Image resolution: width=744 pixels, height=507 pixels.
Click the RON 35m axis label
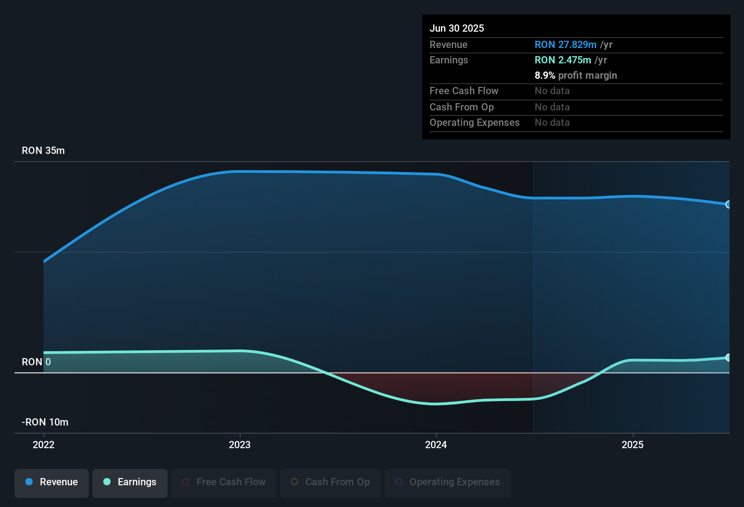pos(43,151)
